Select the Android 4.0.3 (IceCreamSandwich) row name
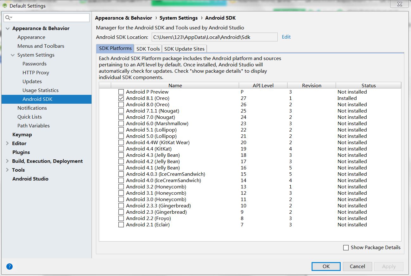411x276 pixels. [166, 174]
